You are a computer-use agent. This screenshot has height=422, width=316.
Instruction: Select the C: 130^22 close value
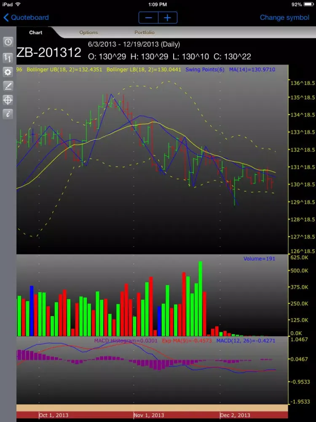(233, 57)
